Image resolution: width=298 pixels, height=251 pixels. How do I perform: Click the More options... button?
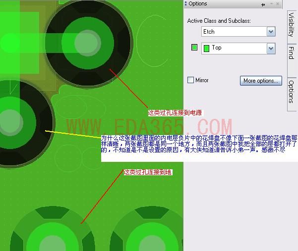(261, 81)
